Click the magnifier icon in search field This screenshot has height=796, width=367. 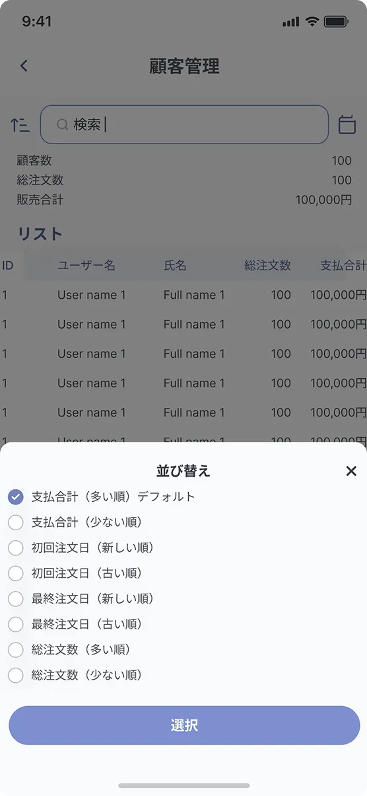[62, 124]
